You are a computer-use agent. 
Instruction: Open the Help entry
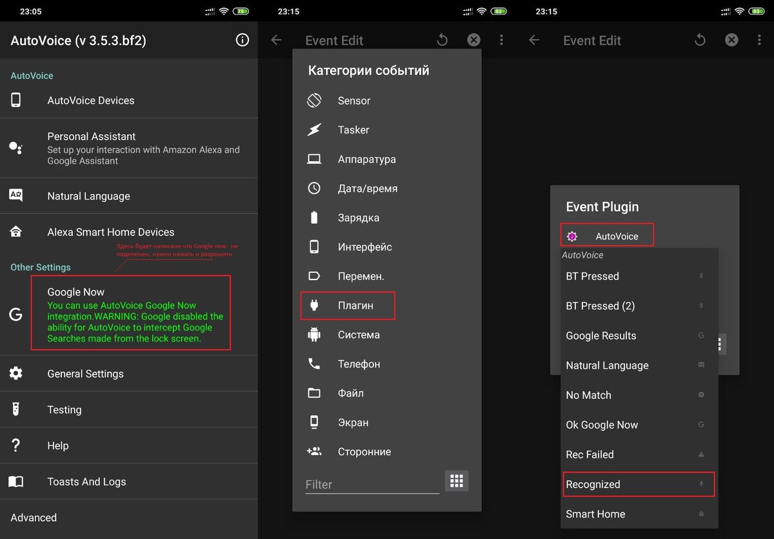click(x=129, y=445)
